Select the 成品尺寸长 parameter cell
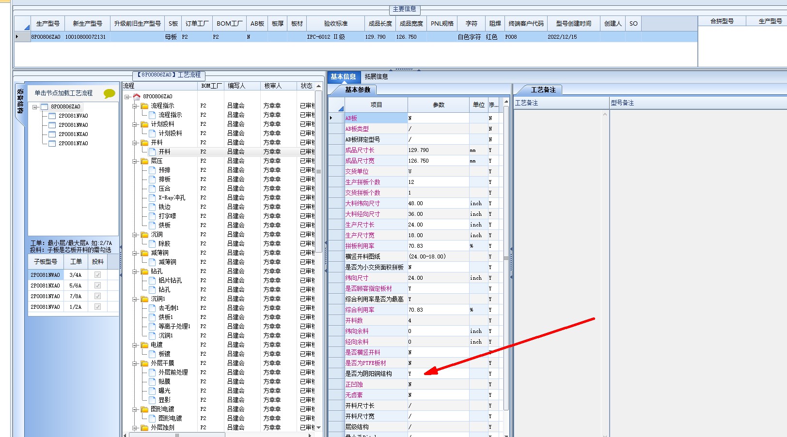This screenshot has width=787, height=437. [376, 150]
